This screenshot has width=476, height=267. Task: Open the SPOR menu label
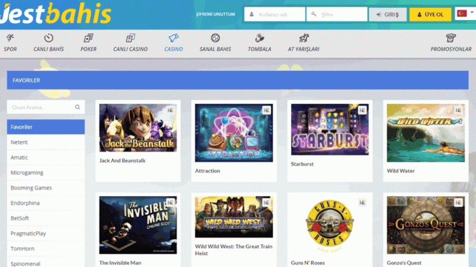coord(10,49)
